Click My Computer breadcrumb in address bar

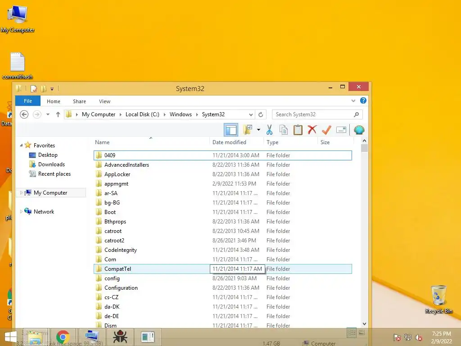tap(99, 114)
